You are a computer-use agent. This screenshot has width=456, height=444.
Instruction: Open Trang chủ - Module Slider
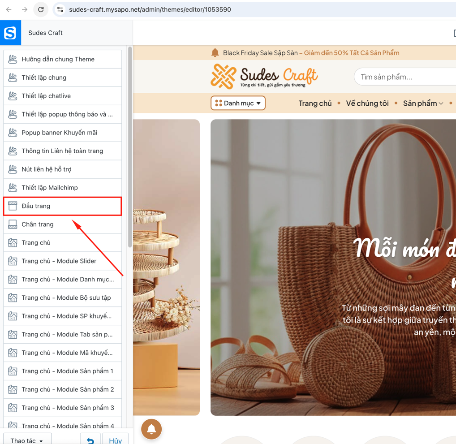(63, 261)
